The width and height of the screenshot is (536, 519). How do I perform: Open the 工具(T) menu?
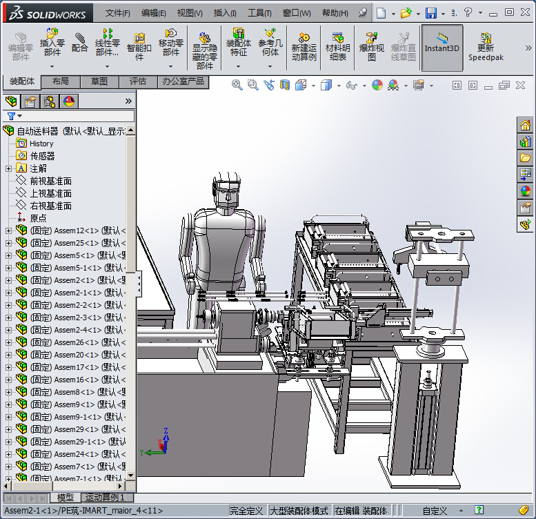coord(259,13)
